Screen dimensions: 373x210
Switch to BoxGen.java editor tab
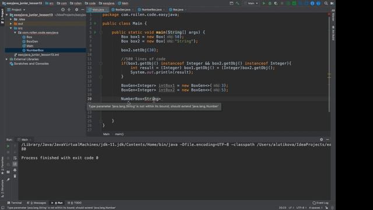(122, 9)
